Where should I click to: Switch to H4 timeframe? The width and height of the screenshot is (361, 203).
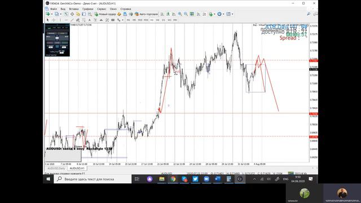[157, 20]
